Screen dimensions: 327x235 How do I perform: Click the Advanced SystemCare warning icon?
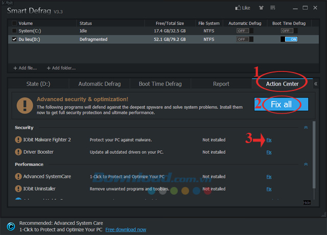click(18, 176)
